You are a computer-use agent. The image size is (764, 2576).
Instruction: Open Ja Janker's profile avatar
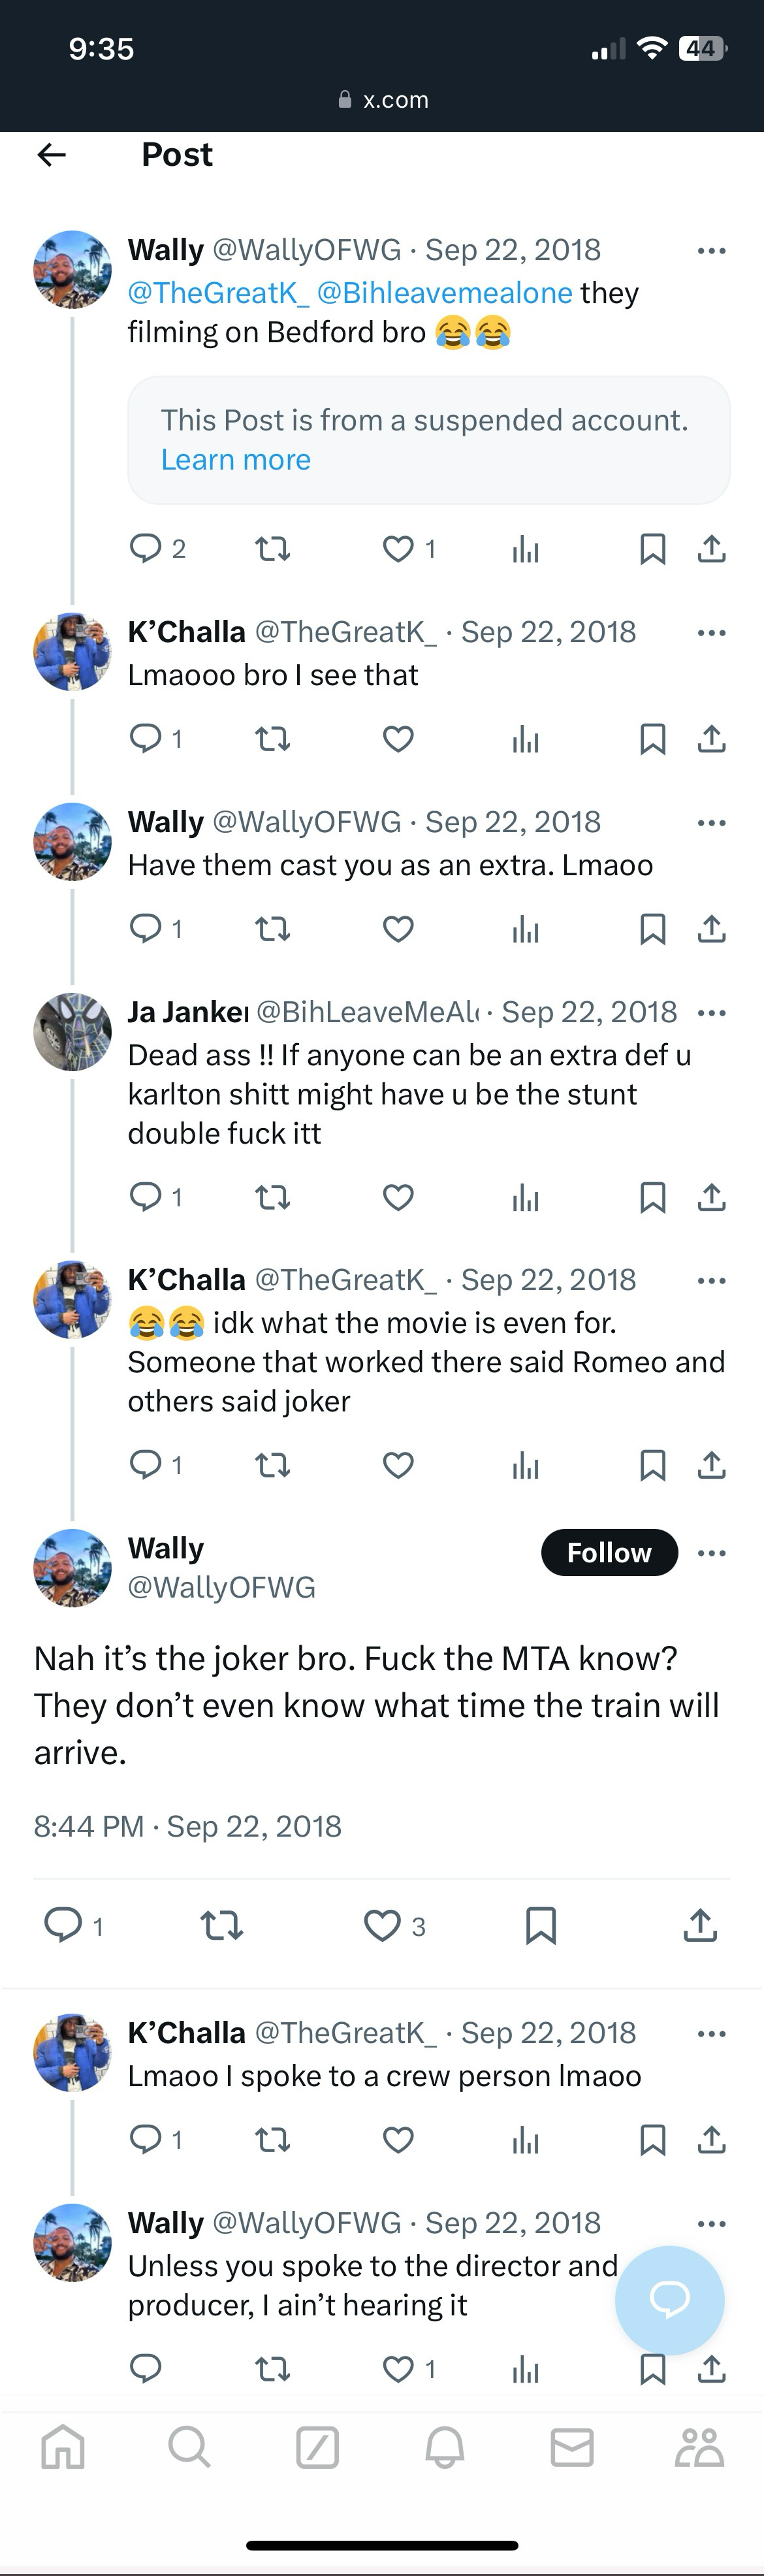click(x=72, y=1031)
